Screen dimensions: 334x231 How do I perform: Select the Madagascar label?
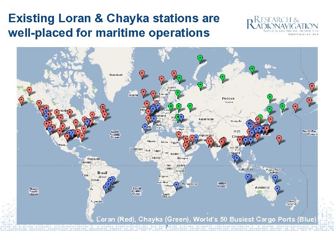[x=190, y=184]
